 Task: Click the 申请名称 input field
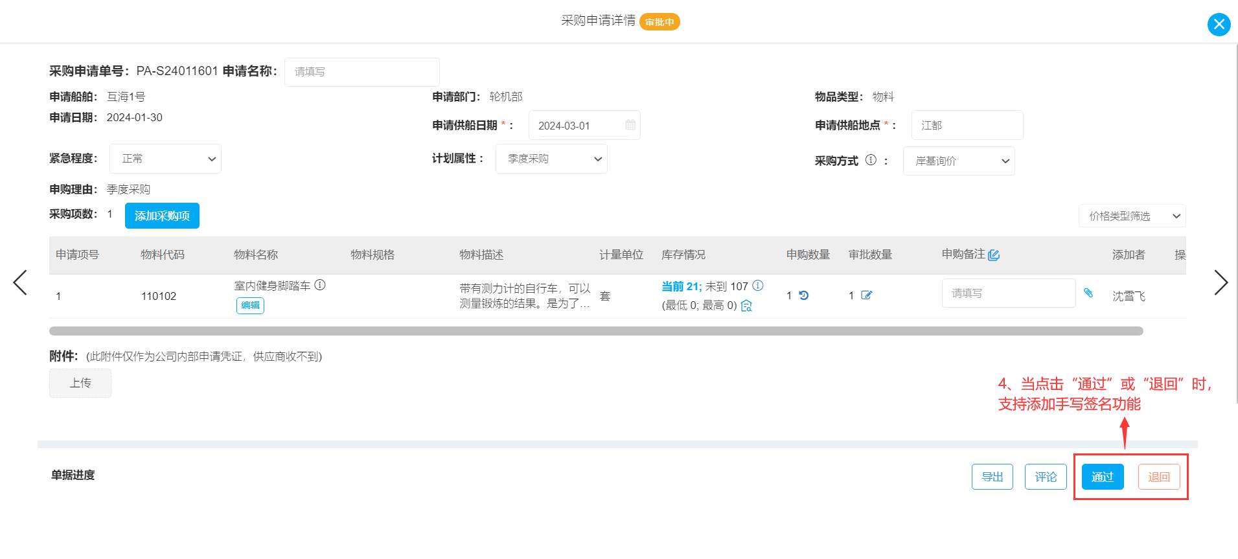(x=361, y=72)
